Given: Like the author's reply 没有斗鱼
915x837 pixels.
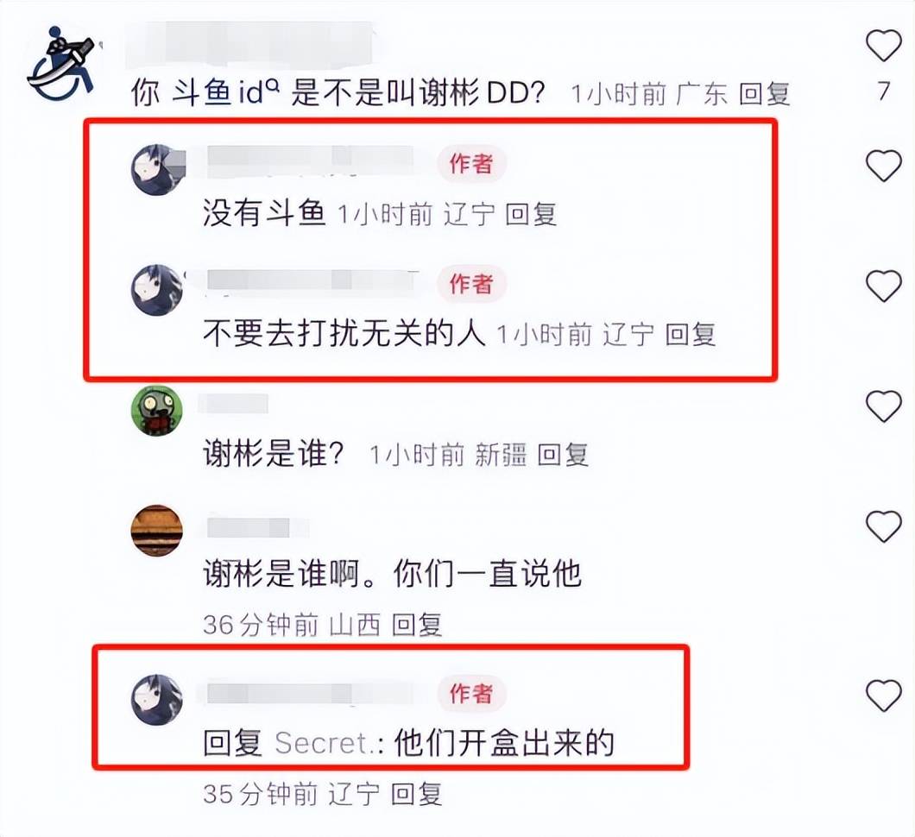Looking at the screenshot, I should coord(883,166).
